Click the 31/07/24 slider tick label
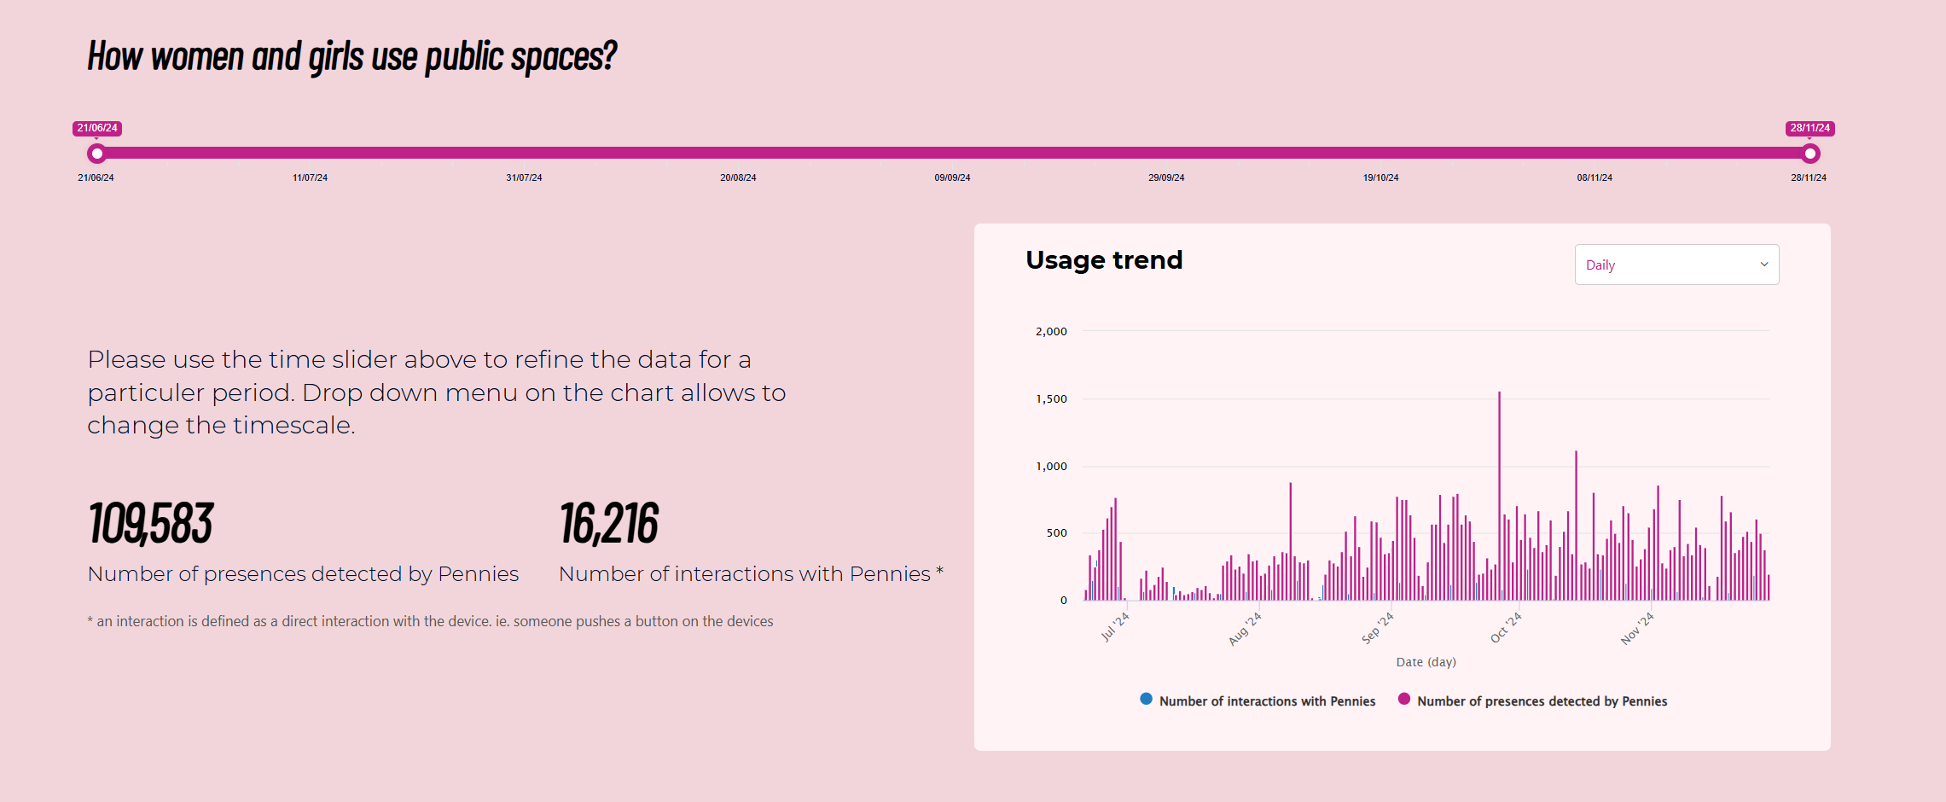The height and width of the screenshot is (802, 1946). (524, 177)
